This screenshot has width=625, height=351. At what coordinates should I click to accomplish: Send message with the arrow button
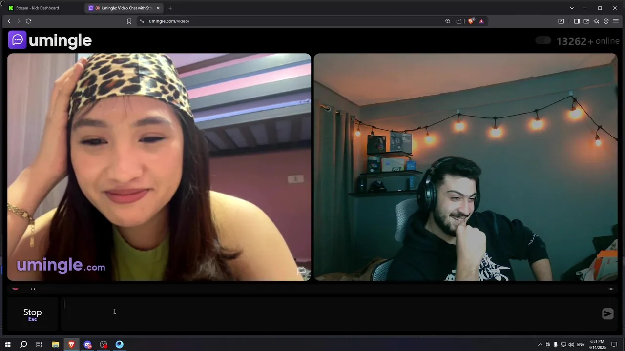tap(607, 314)
